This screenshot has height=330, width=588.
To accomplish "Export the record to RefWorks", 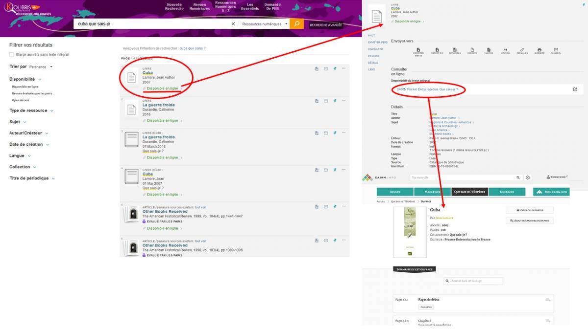I will [x=455, y=49].
